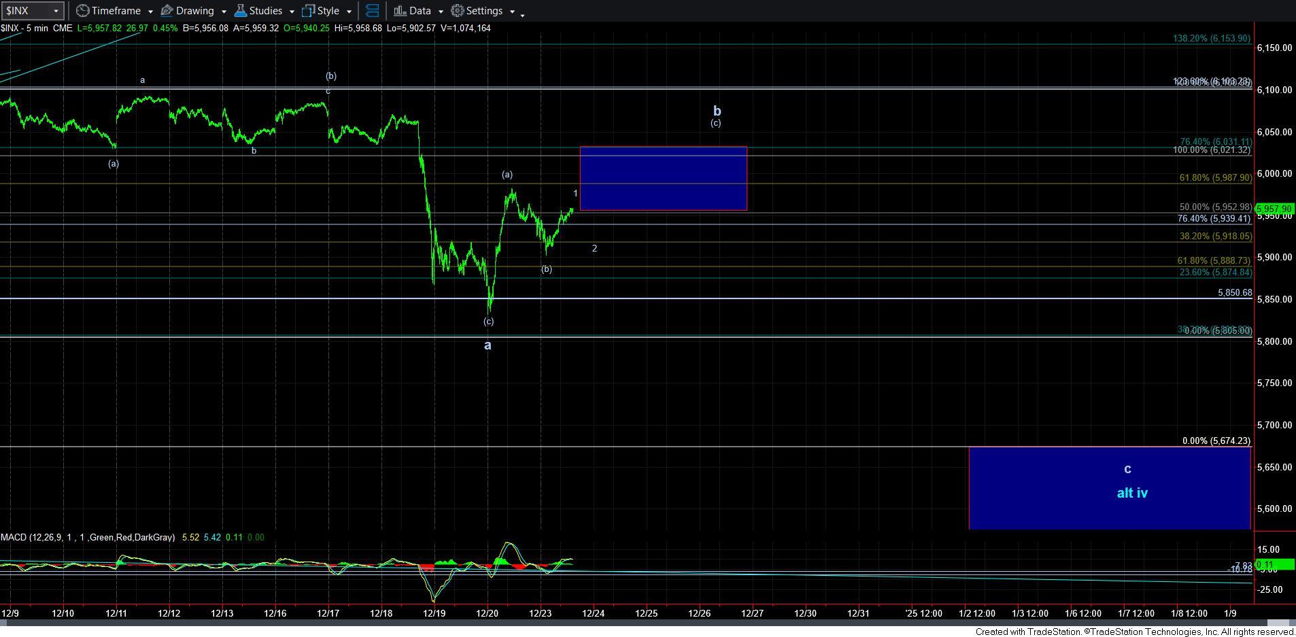Click the MACD study label text
The height and width of the screenshot is (637, 1296).
coord(87,537)
